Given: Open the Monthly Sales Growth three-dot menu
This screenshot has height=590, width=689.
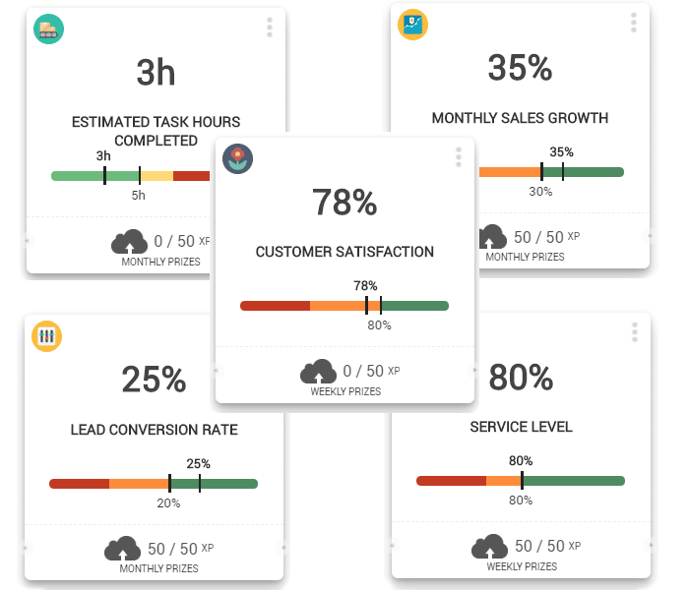Looking at the screenshot, I should click(x=635, y=22).
